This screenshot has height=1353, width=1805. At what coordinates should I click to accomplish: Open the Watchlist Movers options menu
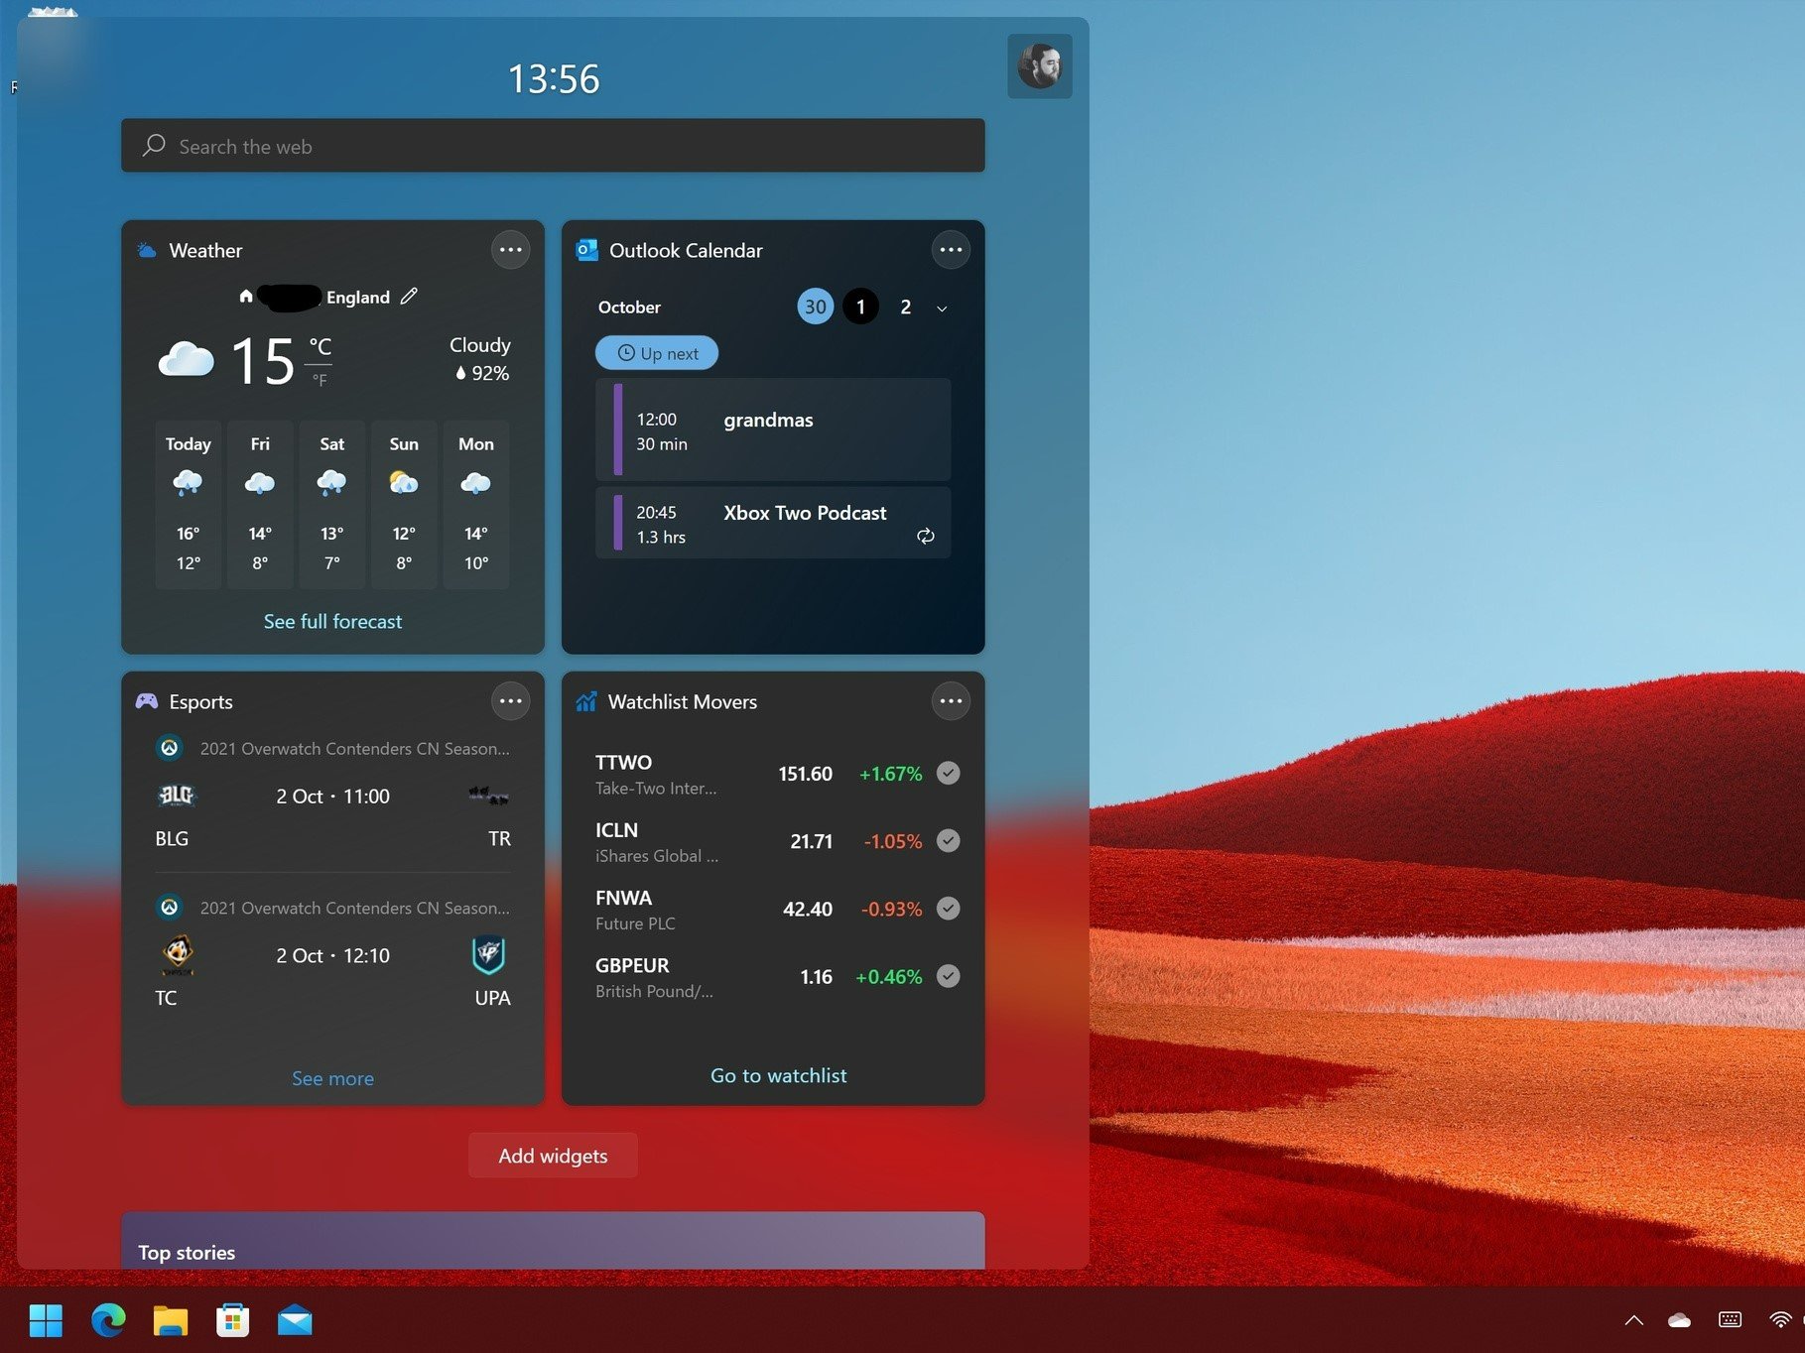(951, 701)
